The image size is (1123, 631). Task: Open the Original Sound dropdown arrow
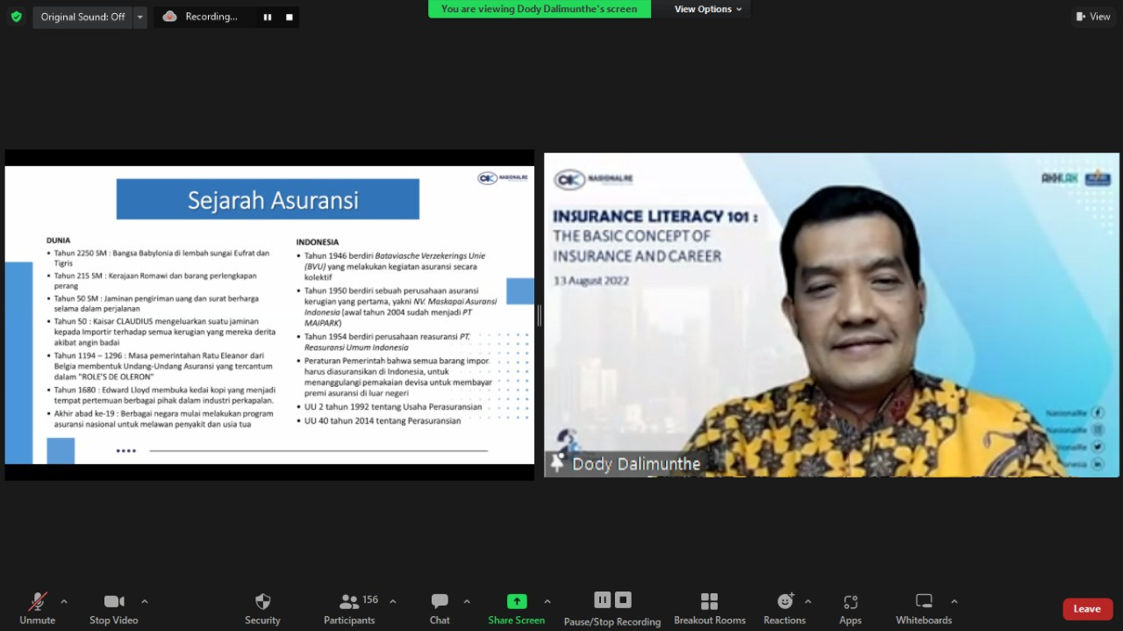(140, 17)
